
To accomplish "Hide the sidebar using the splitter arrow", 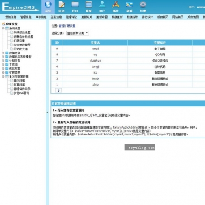I will (x=47, y=112).
